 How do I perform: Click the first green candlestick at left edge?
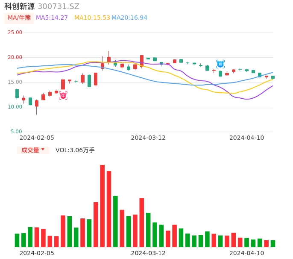point(17,93)
